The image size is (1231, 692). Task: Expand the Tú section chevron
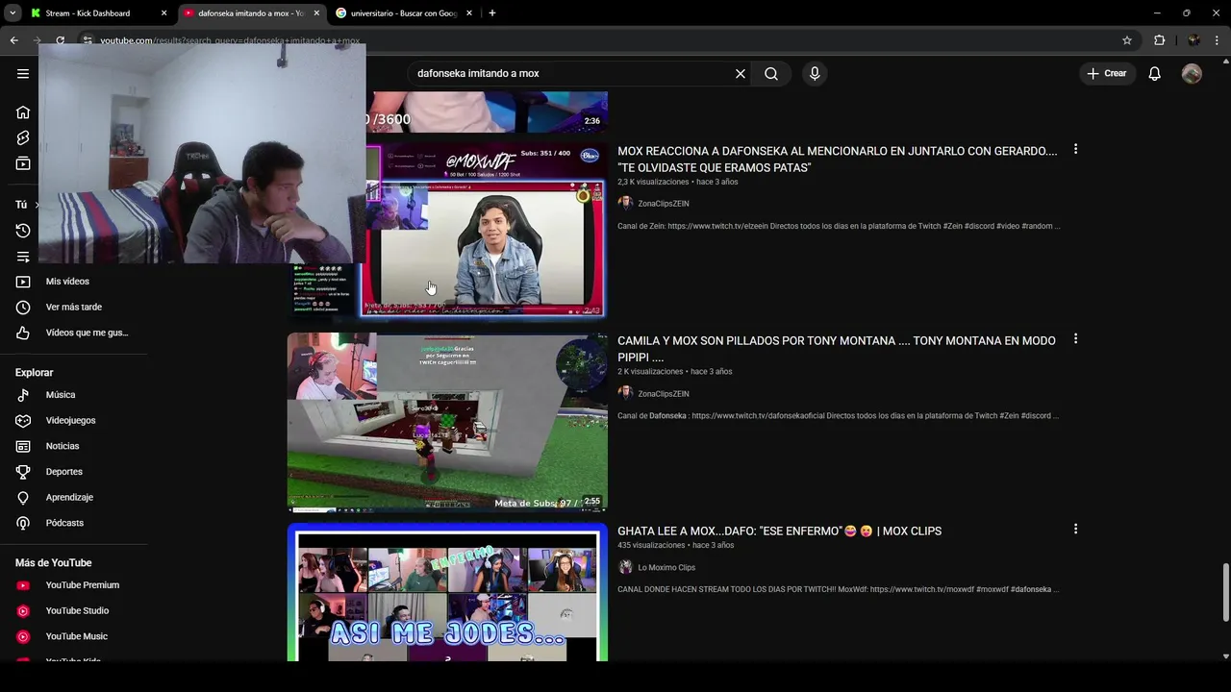37,205
